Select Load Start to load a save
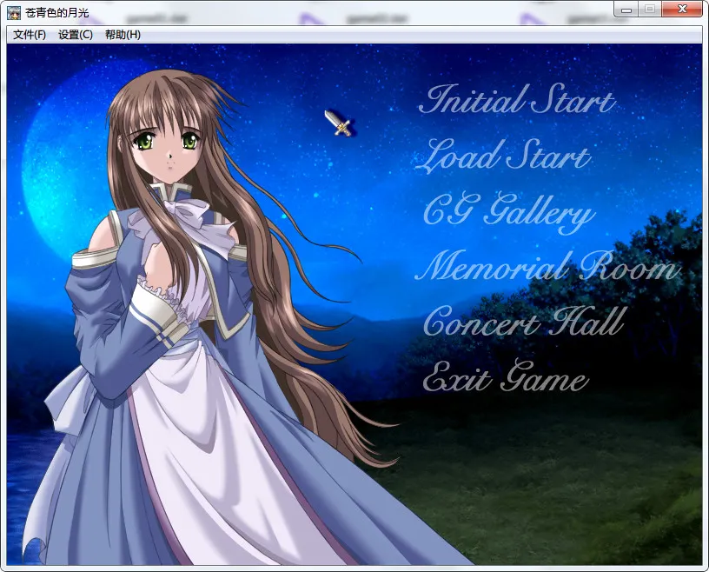 pos(504,157)
